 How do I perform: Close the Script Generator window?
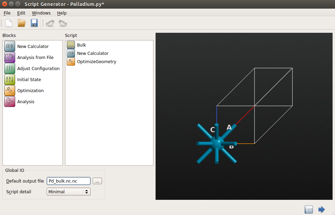(4, 4)
